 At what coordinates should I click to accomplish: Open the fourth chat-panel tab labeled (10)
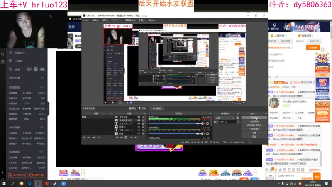(314, 41)
